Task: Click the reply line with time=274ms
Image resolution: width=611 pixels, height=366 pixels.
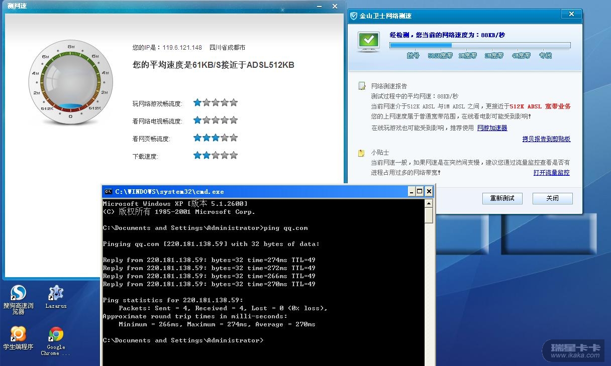Action: (x=209, y=260)
